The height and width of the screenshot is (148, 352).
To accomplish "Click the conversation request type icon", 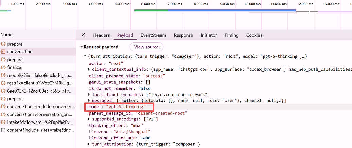I will [3, 52].
